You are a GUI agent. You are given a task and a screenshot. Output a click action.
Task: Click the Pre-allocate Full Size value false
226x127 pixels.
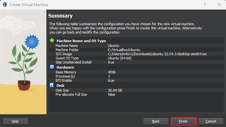pyautogui.click(x=112, y=94)
